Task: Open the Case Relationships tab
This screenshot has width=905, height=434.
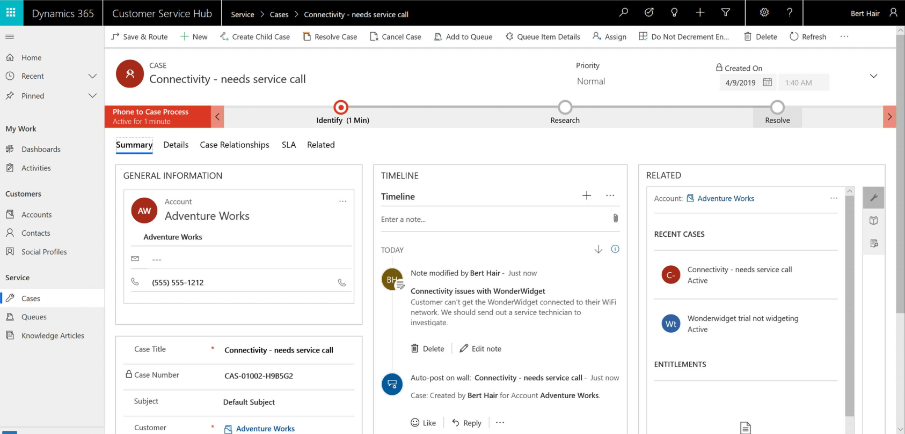Action: click(235, 145)
